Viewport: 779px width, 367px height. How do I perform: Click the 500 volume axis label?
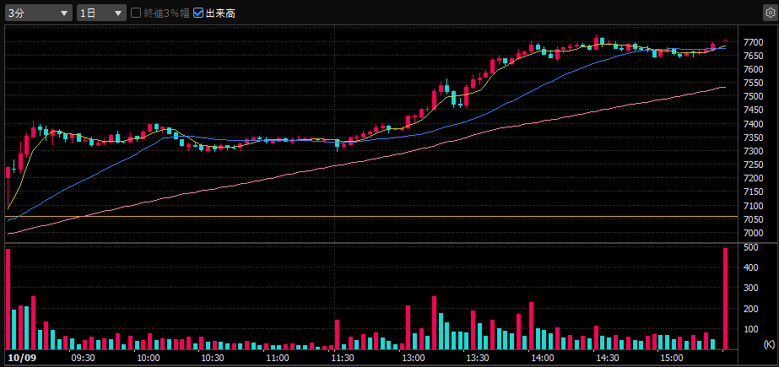(x=749, y=247)
